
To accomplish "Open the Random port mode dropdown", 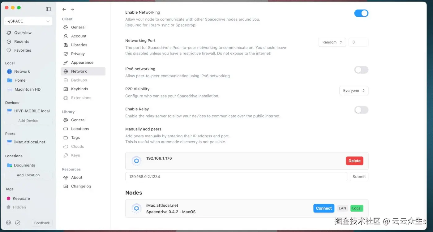I will (x=332, y=42).
